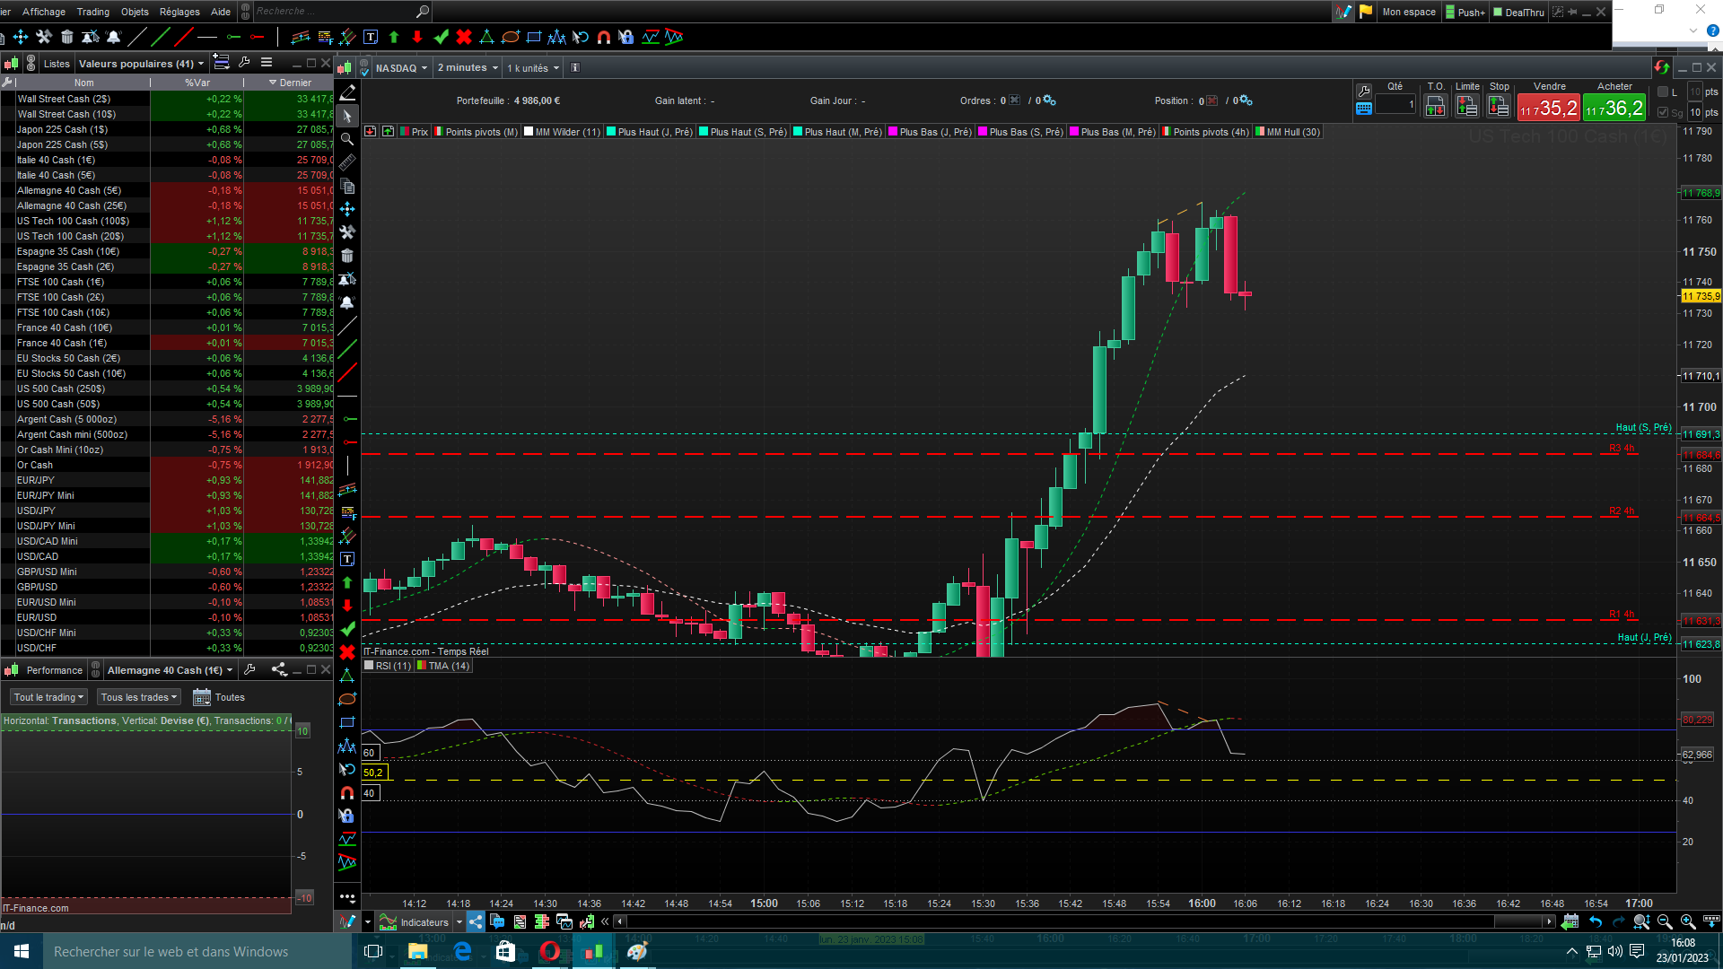
Task: Click the order settings wrench icon
Action: [x=1364, y=91]
